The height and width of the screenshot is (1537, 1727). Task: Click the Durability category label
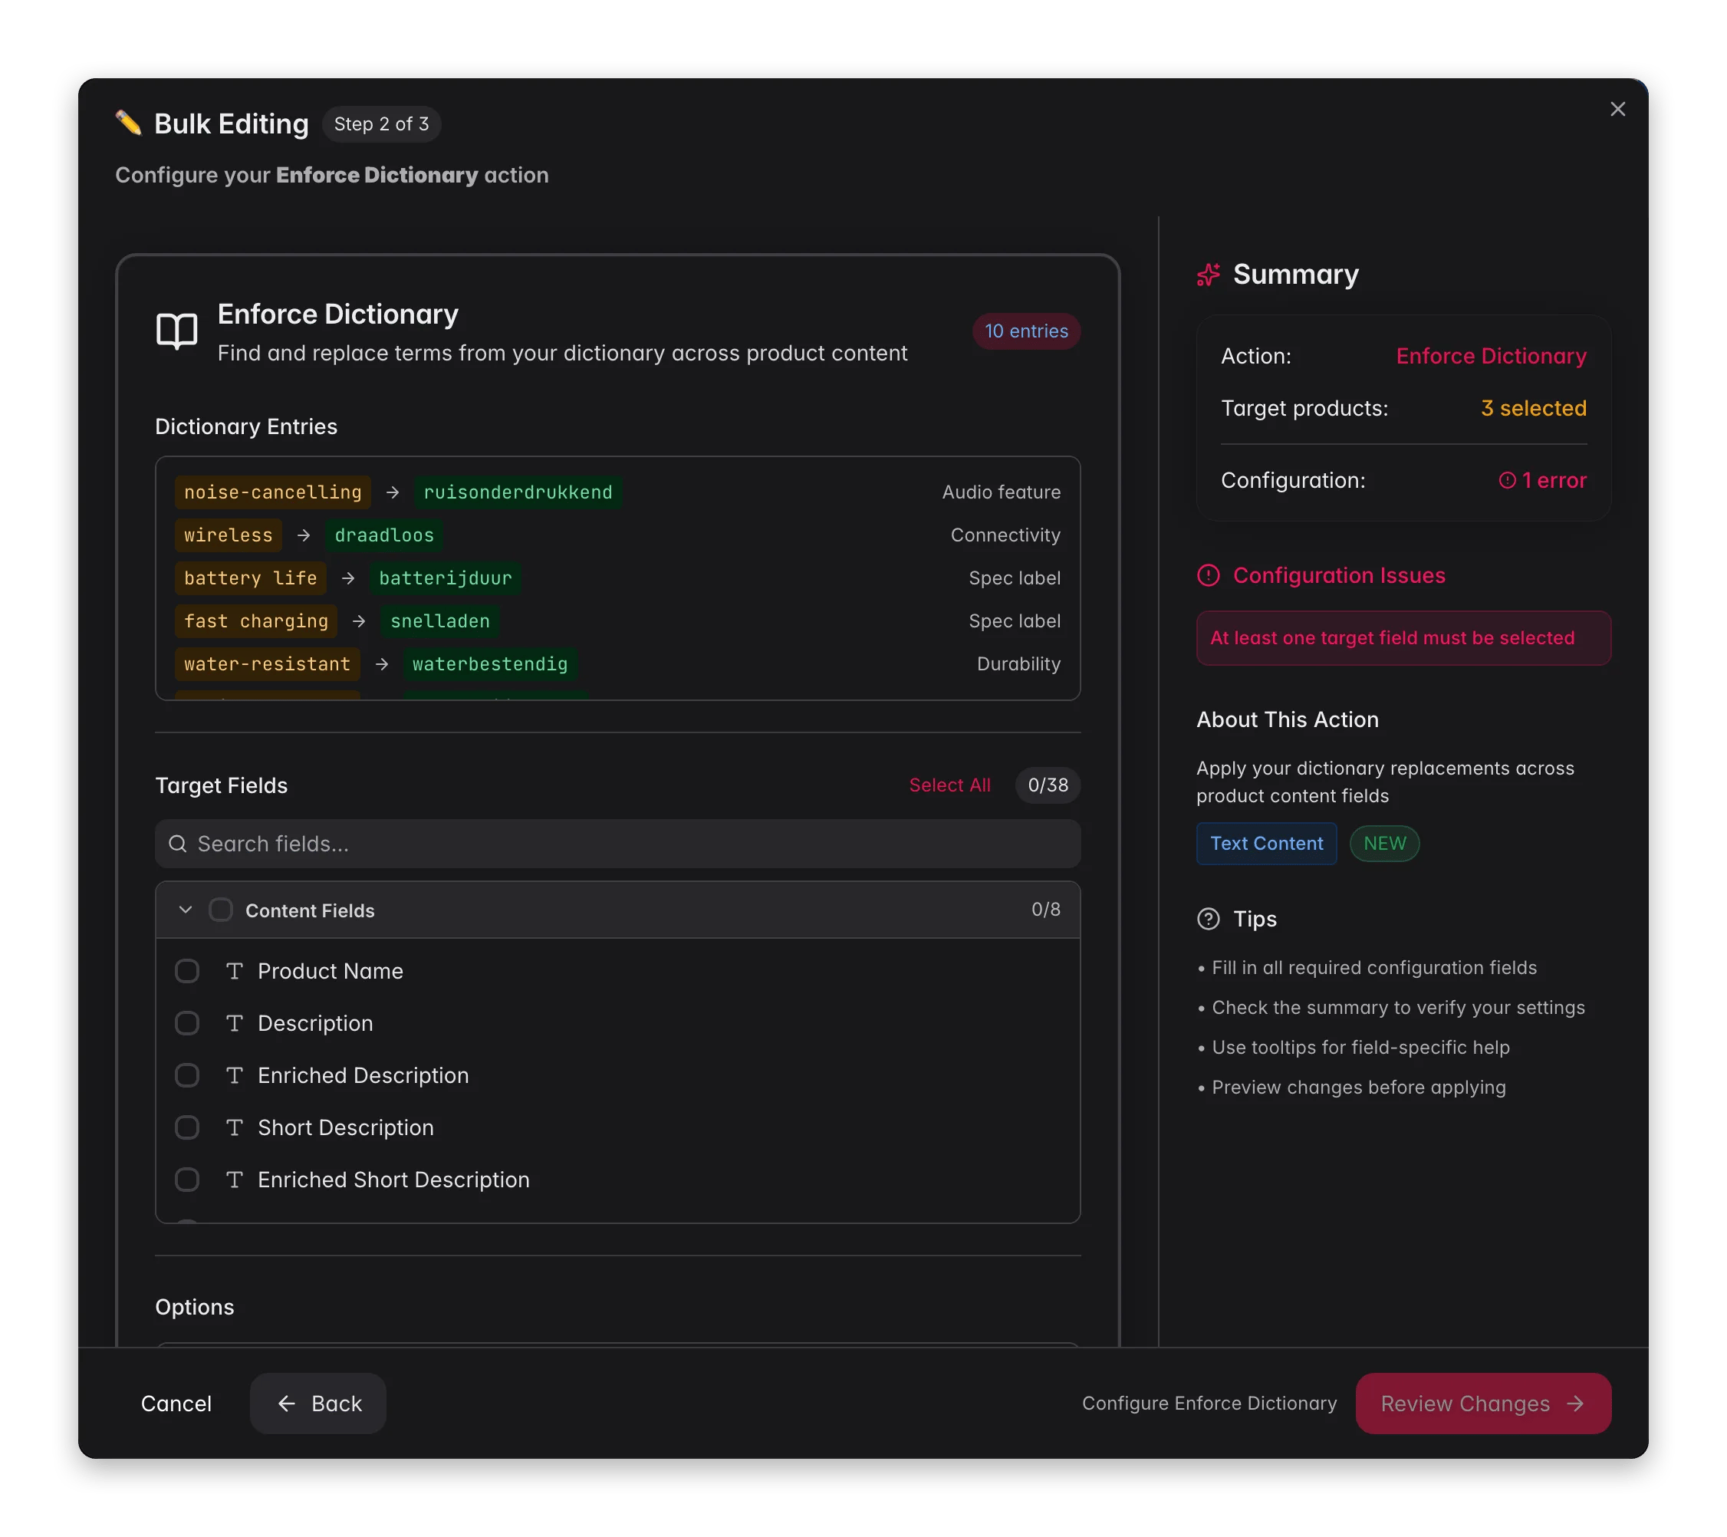tap(1018, 664)
